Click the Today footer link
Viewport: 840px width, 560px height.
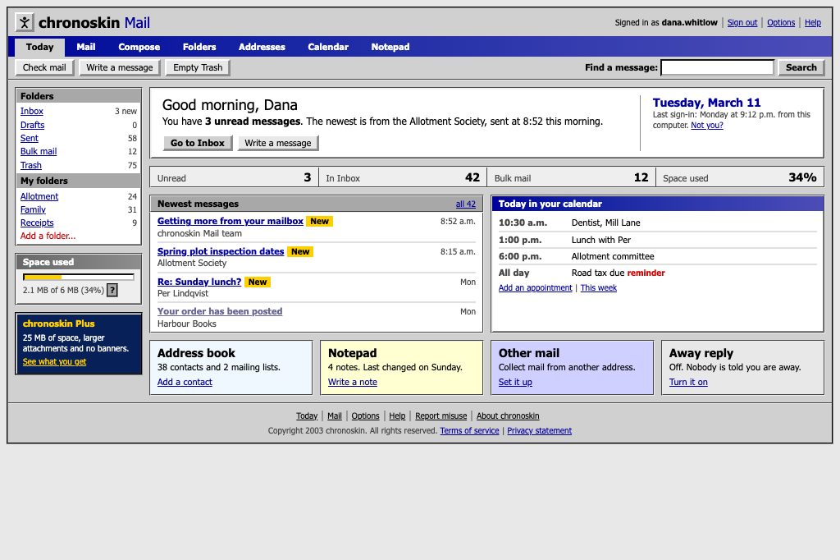(307, 416)
